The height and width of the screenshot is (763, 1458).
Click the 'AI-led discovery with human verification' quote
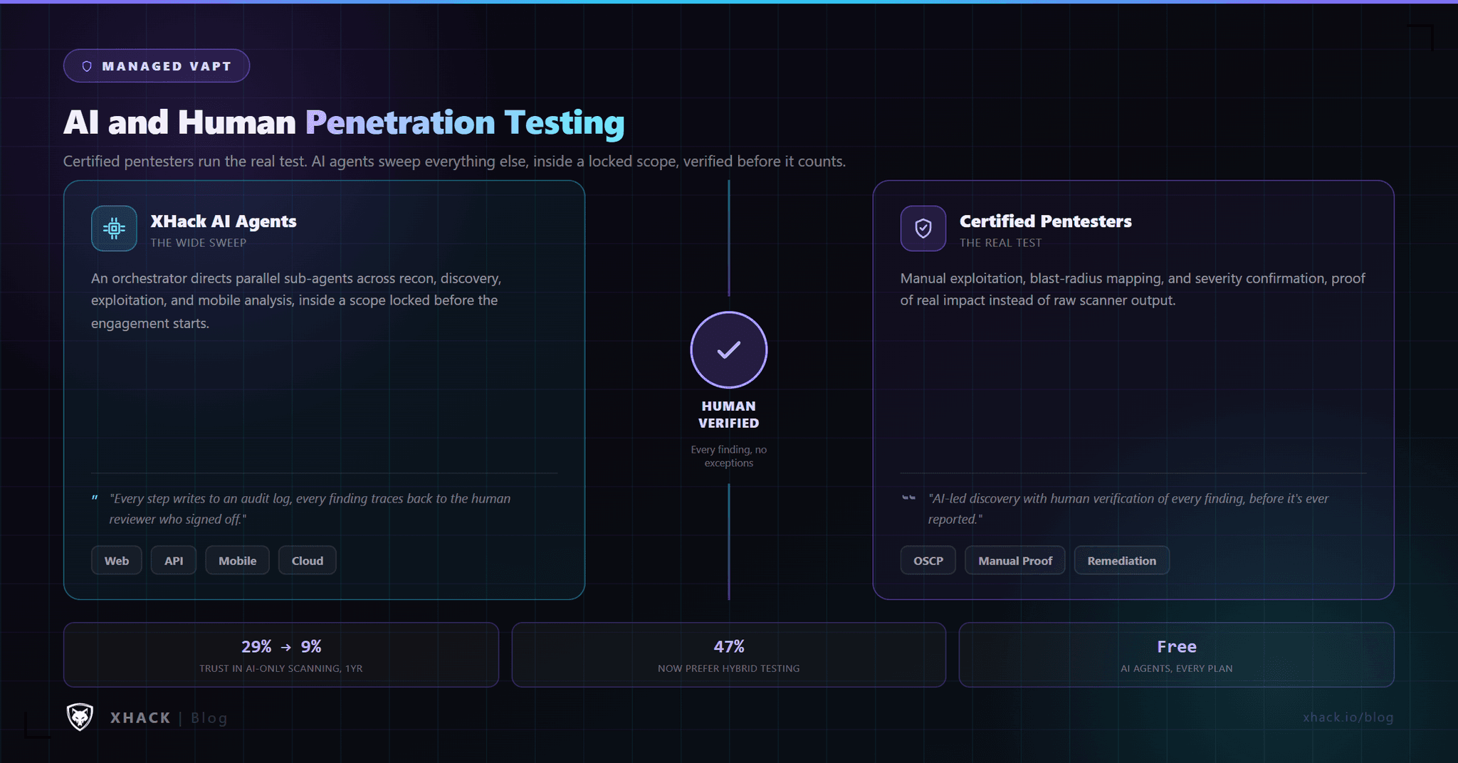[1128, 509]
